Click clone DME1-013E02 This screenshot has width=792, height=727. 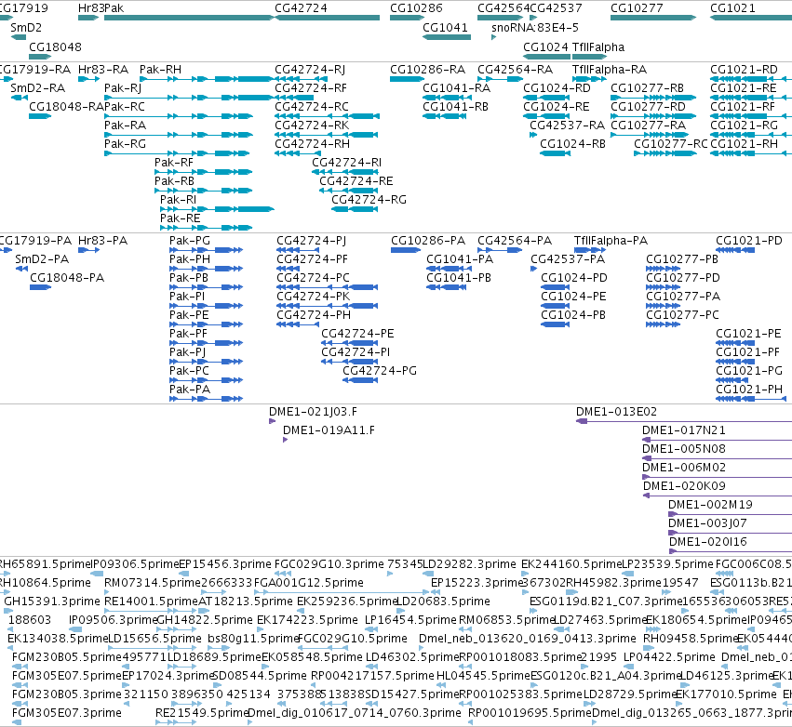(616, 412)
